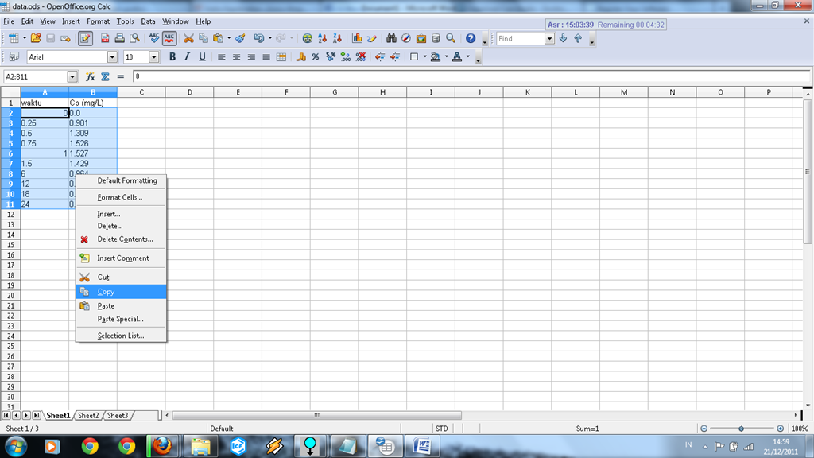
Task: Find next down arrow
Action: point(564,38)
